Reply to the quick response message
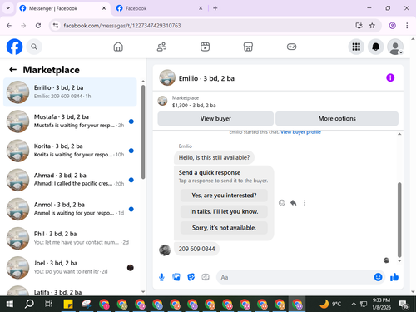This screenshot has height=312, width=416. point(294,203)
